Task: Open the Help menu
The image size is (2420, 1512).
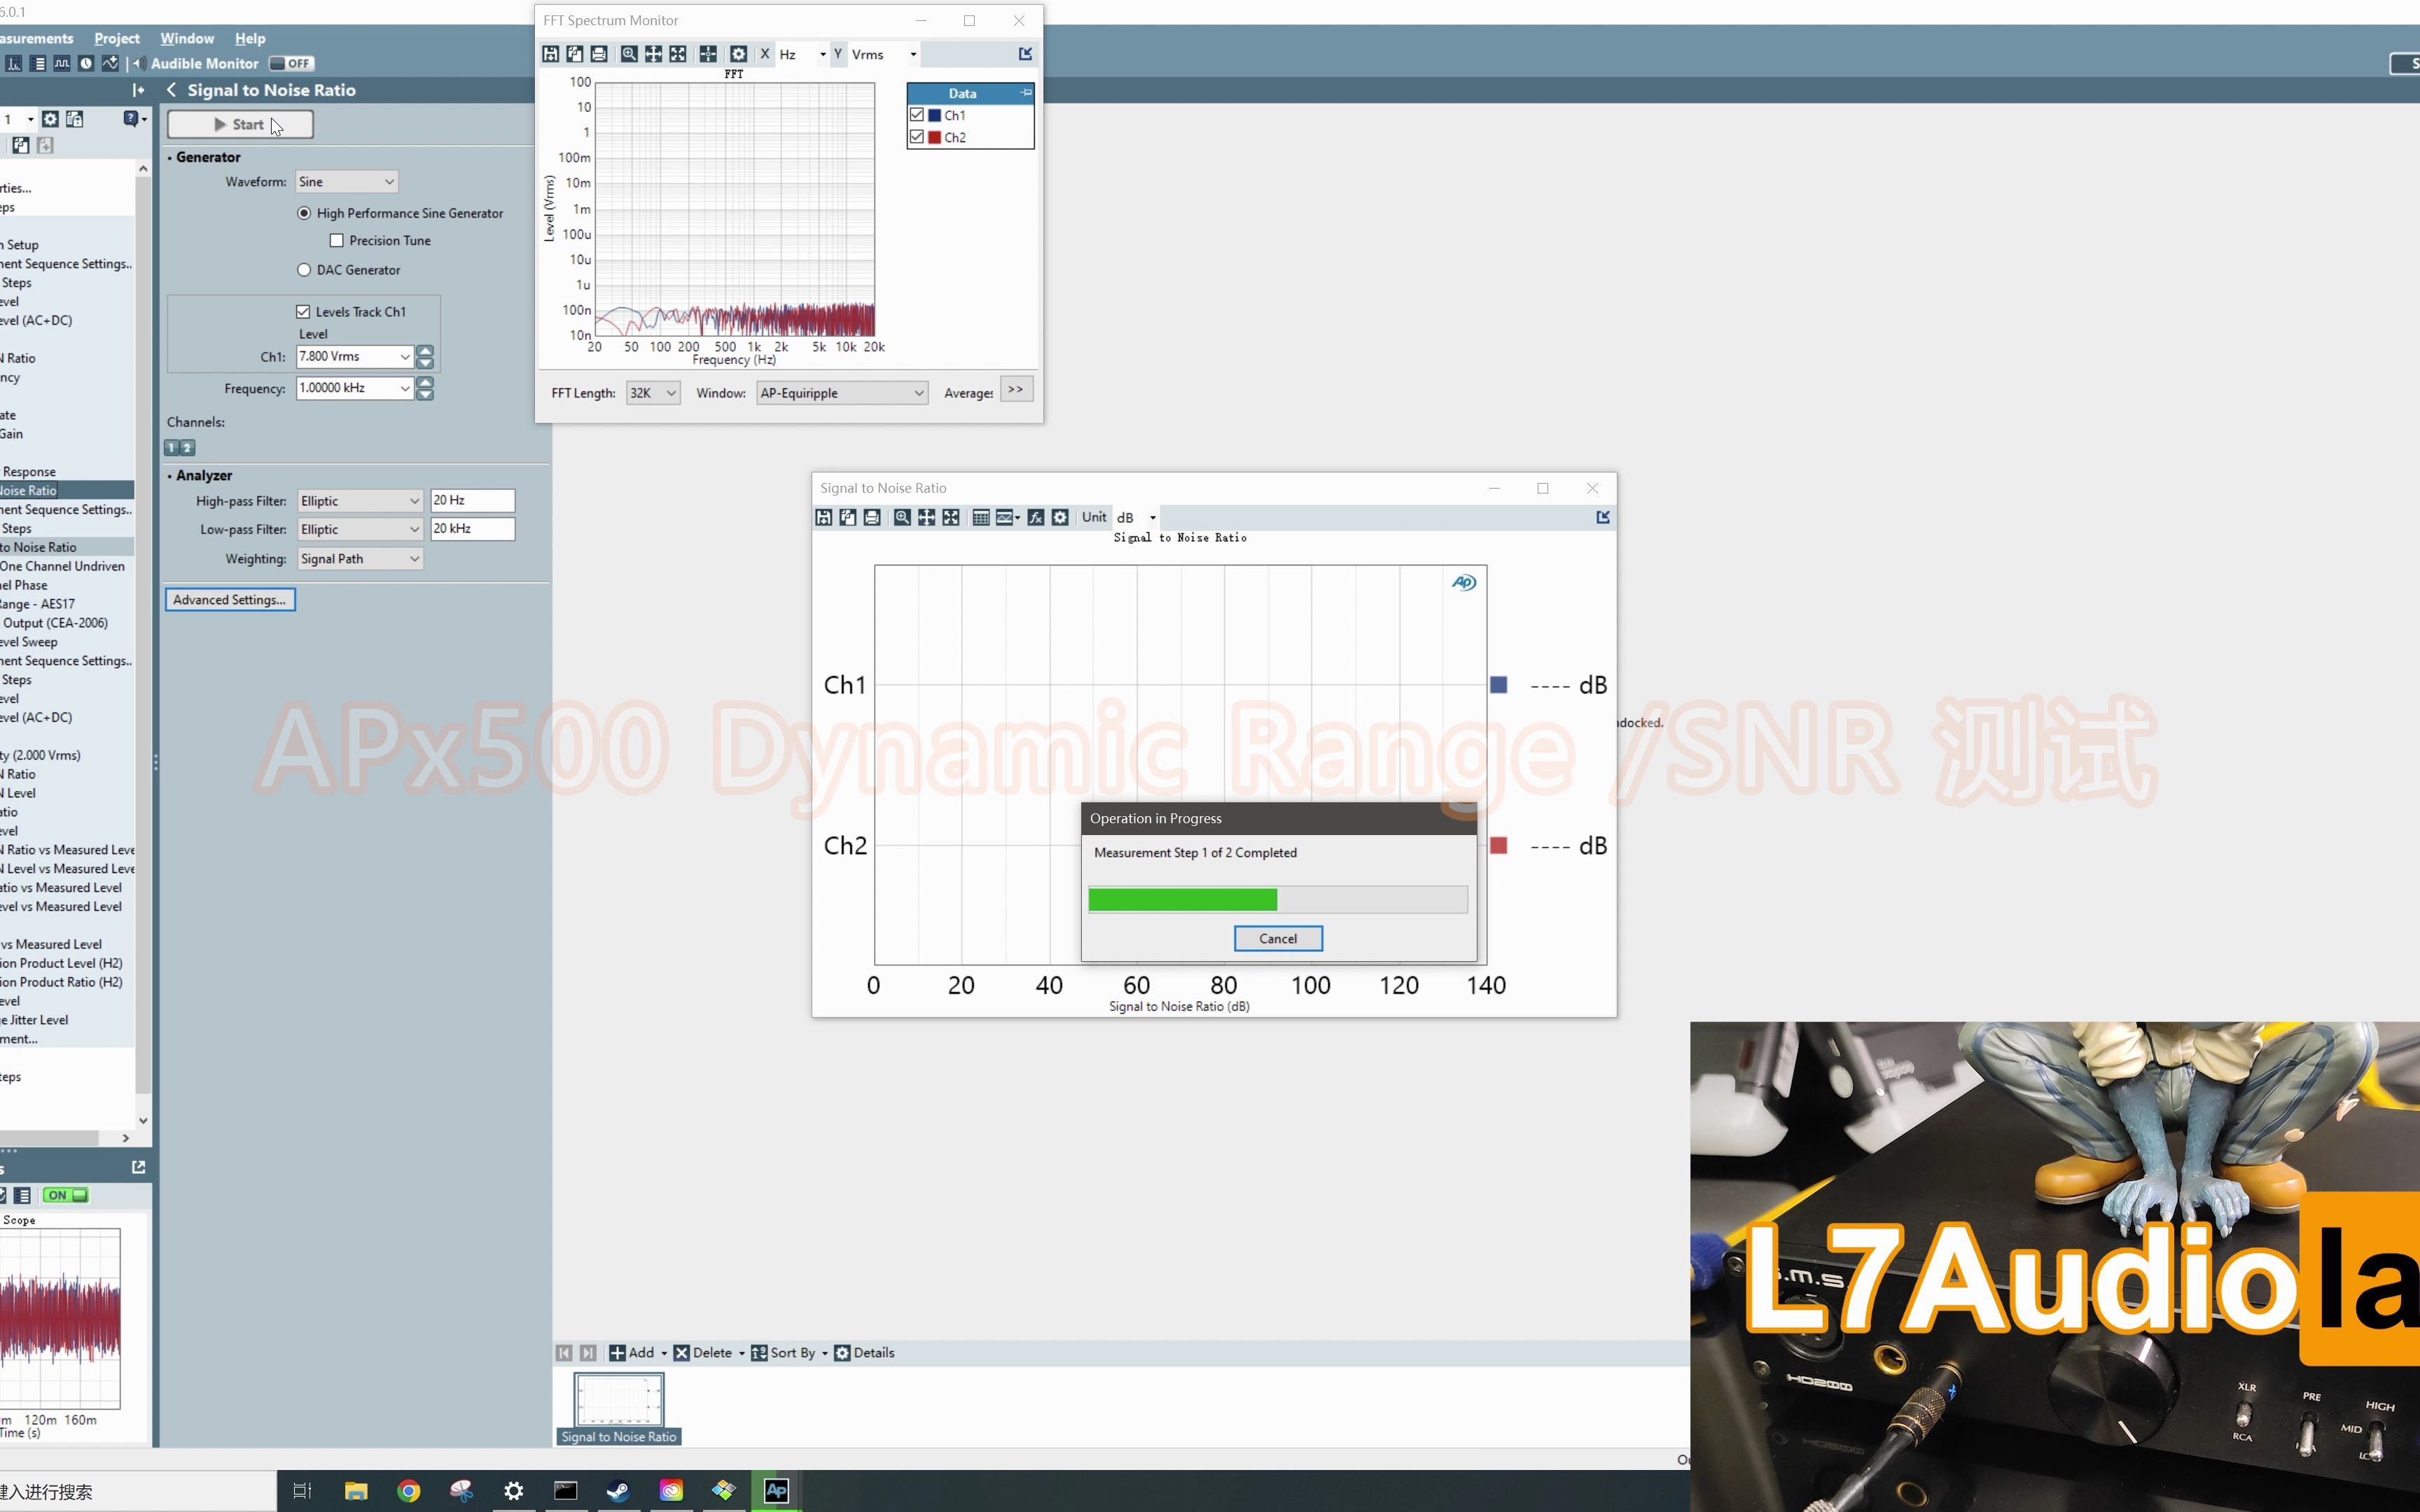Action: [250, 38]
